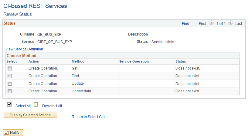Tick the checkbox for the Updatedata method
Viewport: 252px width, 140px height.
point(10,91)
